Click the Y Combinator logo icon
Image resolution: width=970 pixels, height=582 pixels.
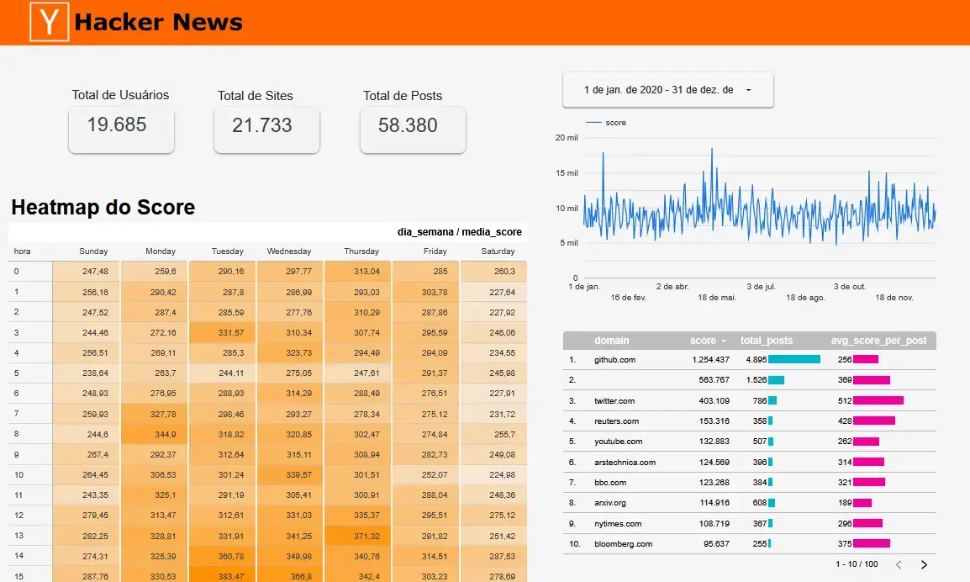(x=49, y=22)
